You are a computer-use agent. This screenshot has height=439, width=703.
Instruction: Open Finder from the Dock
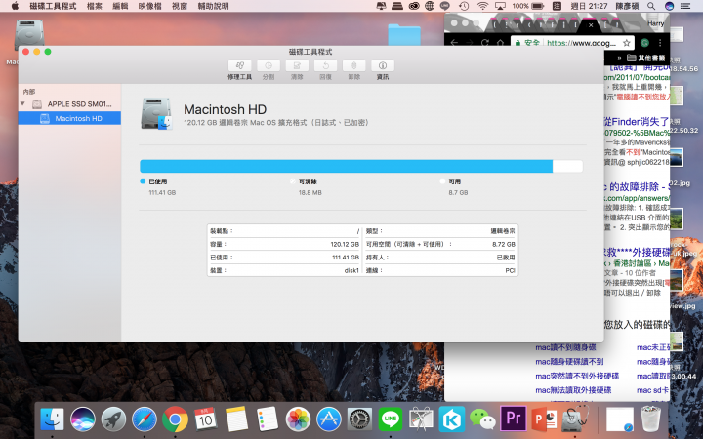point(52,419)
